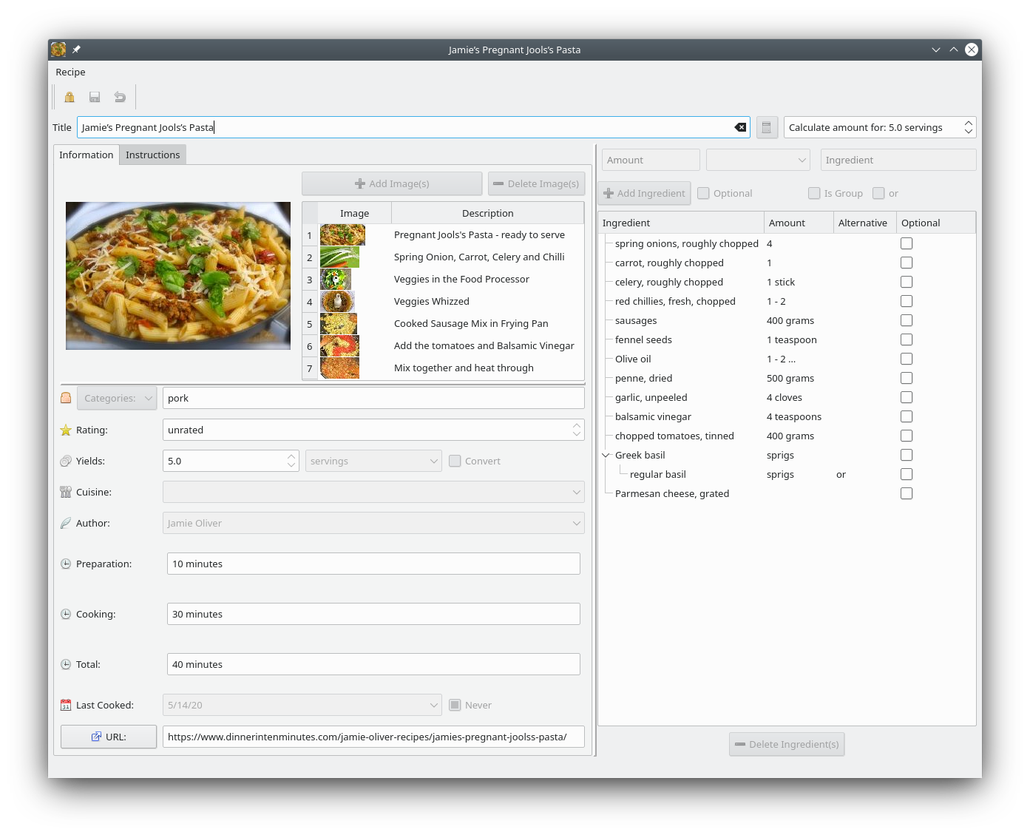
Task: Switch to the Instructions tab
Action: tap(152, 155)
